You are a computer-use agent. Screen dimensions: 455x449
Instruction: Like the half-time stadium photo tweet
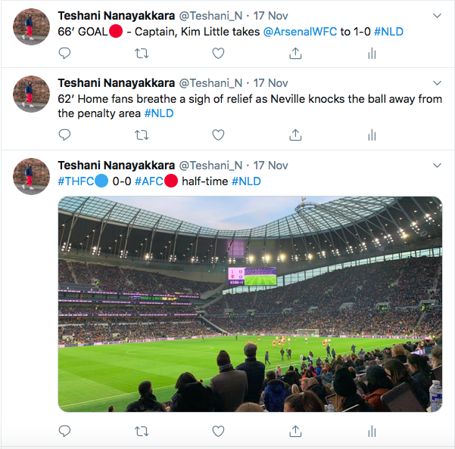tap(218, 431)
